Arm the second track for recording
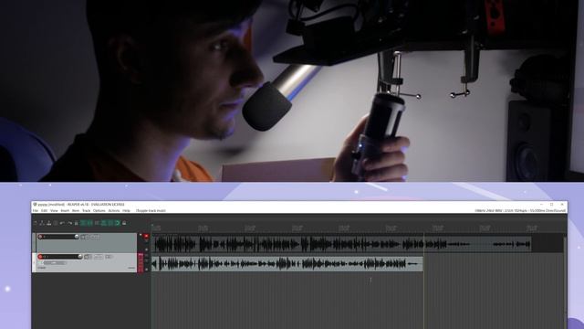 [x=40, y=257]
